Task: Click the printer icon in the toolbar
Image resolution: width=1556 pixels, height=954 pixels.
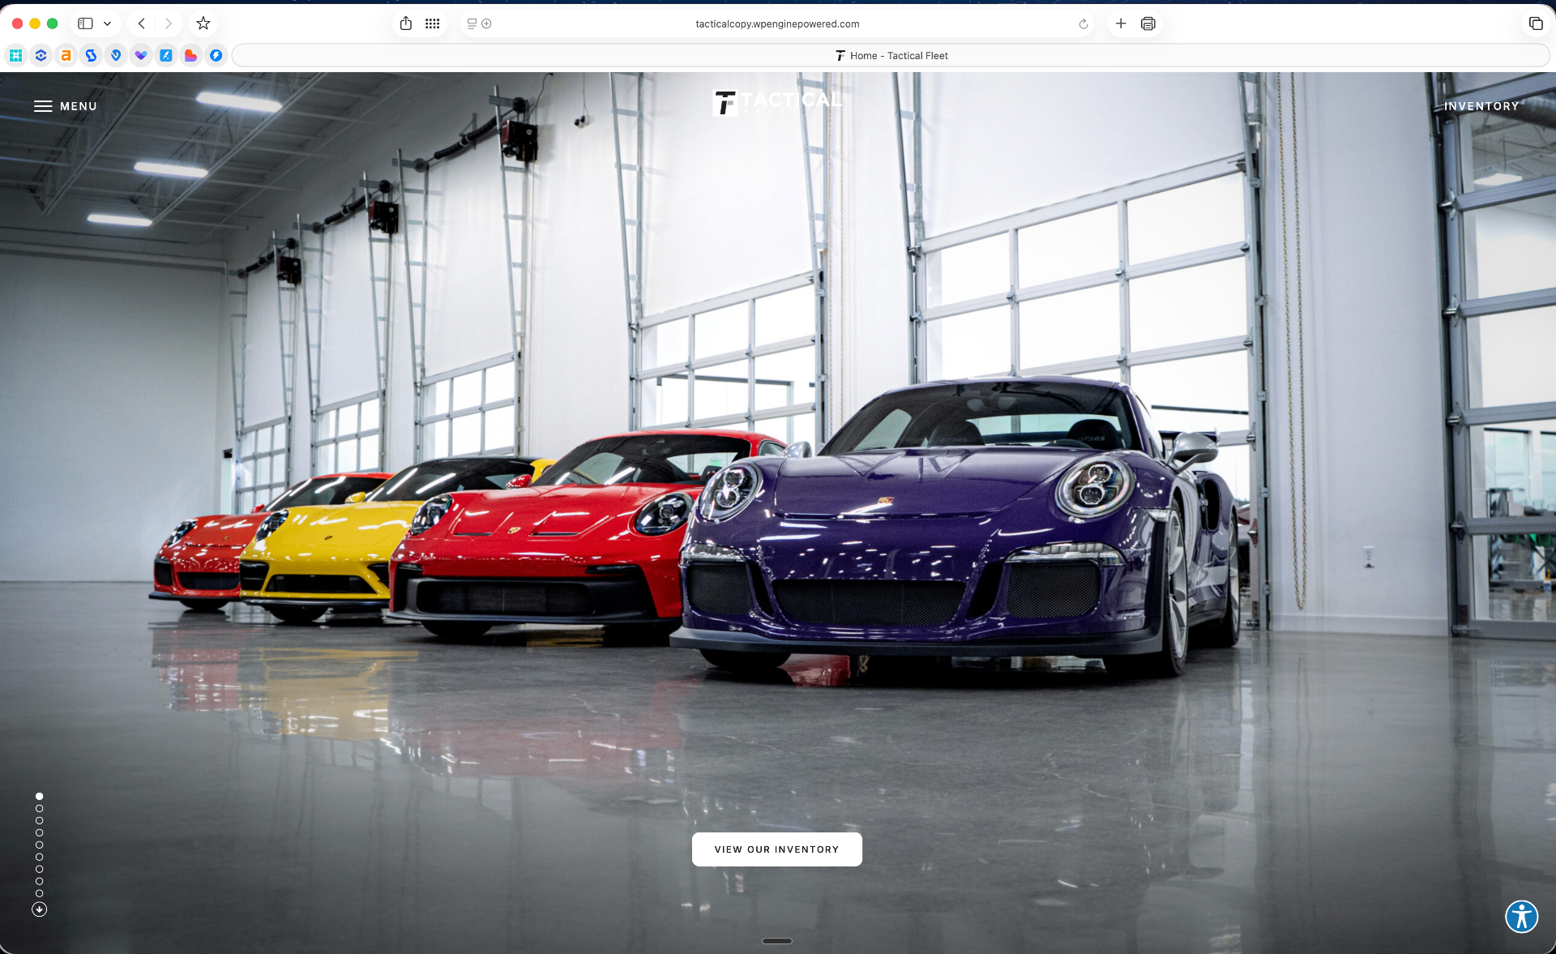Action: [1148, 24]
